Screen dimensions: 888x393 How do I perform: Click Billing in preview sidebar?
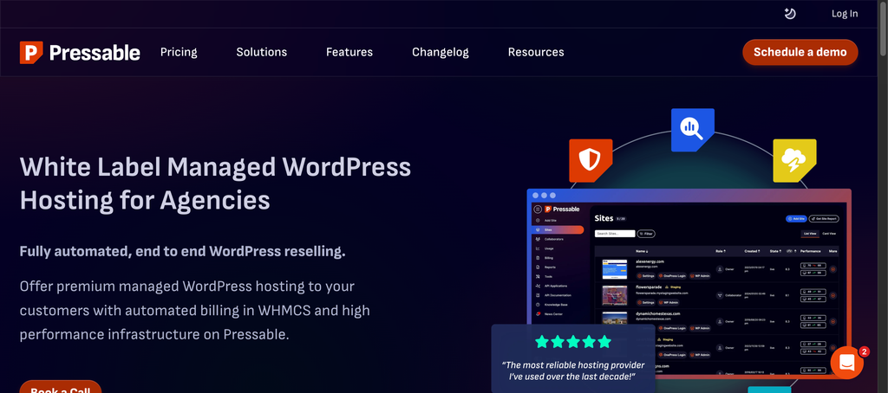click(545, 258)
